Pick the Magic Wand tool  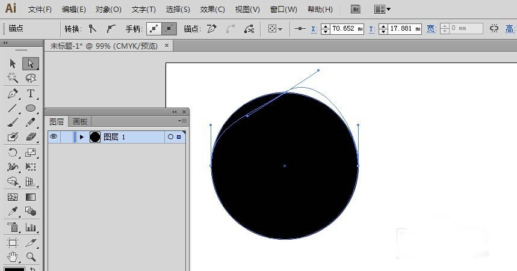click(x=13, y=78)
